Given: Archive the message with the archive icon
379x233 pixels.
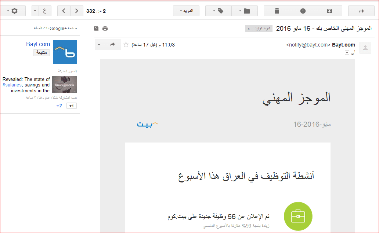Looking at the screenshot, I should 329,11.
